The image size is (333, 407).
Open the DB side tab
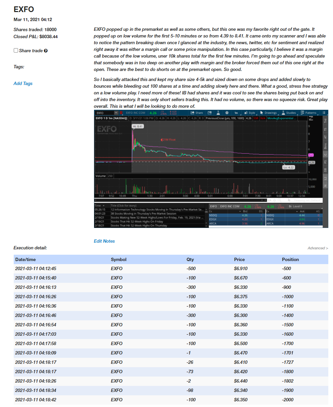[325, 170]
